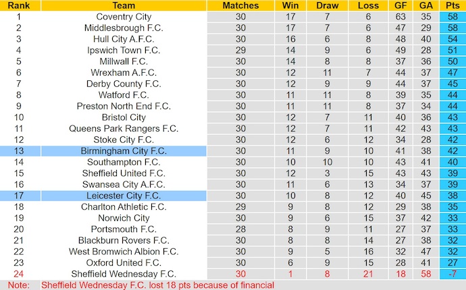
Task: Click the Wrexham A.F.C. team name
Action: [x=124, y=72]
